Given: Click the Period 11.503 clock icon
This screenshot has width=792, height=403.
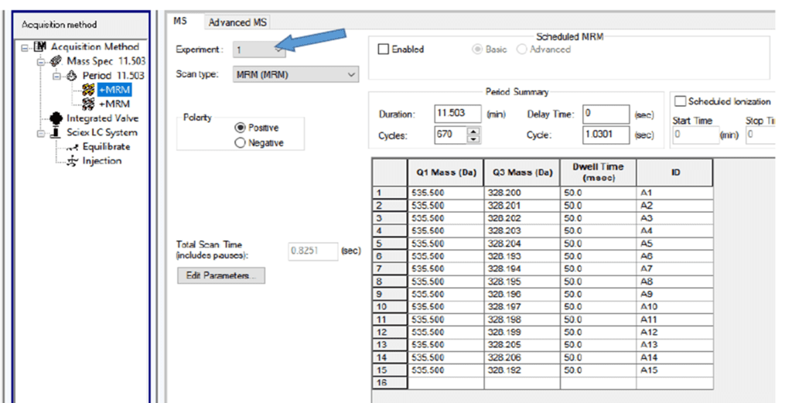Looking at the screenshot, I should coord(75,76).
